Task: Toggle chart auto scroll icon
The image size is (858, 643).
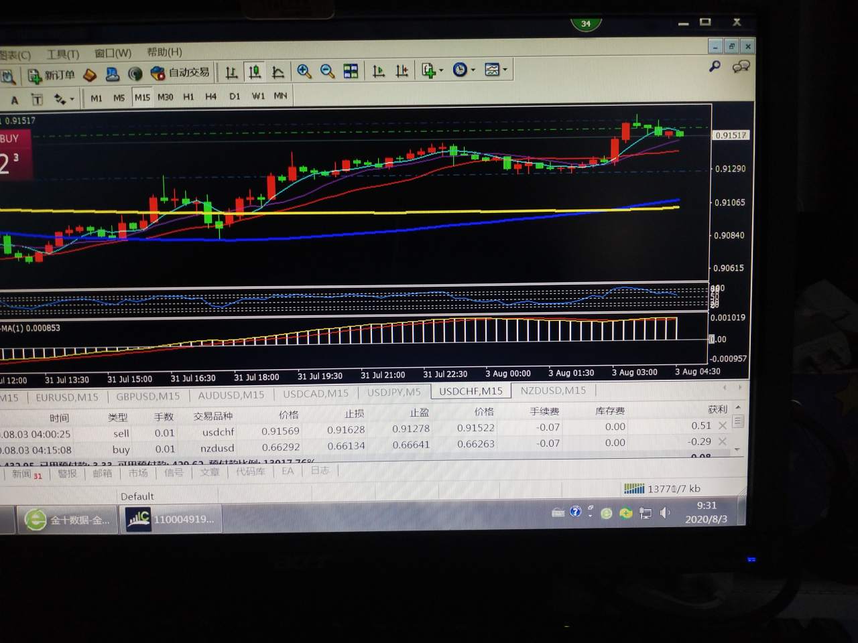Action: point(379,70)
